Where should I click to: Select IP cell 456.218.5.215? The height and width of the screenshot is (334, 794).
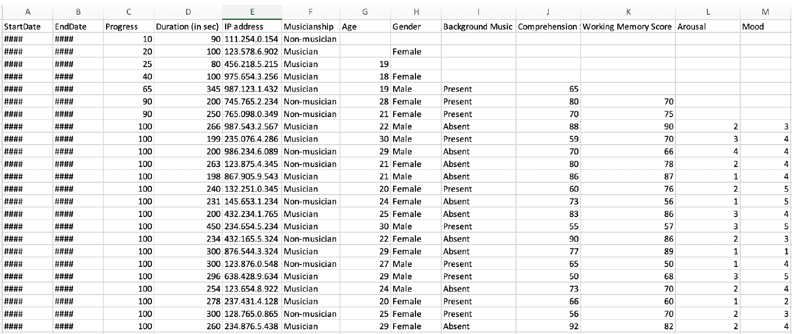click(x=252, y=64)
